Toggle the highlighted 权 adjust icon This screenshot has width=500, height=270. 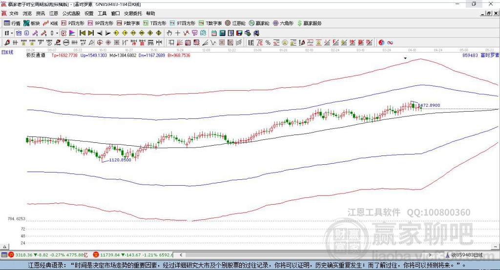click(x=63, y=33)
